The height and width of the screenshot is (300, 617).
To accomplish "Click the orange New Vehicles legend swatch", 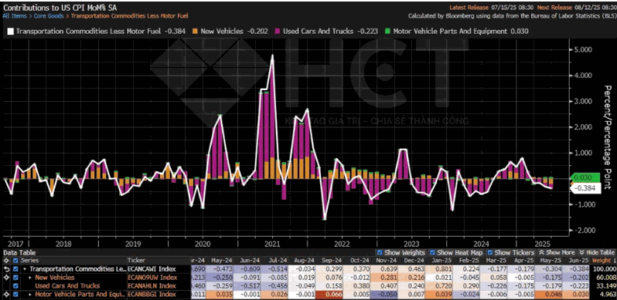I will coord(194,32).
